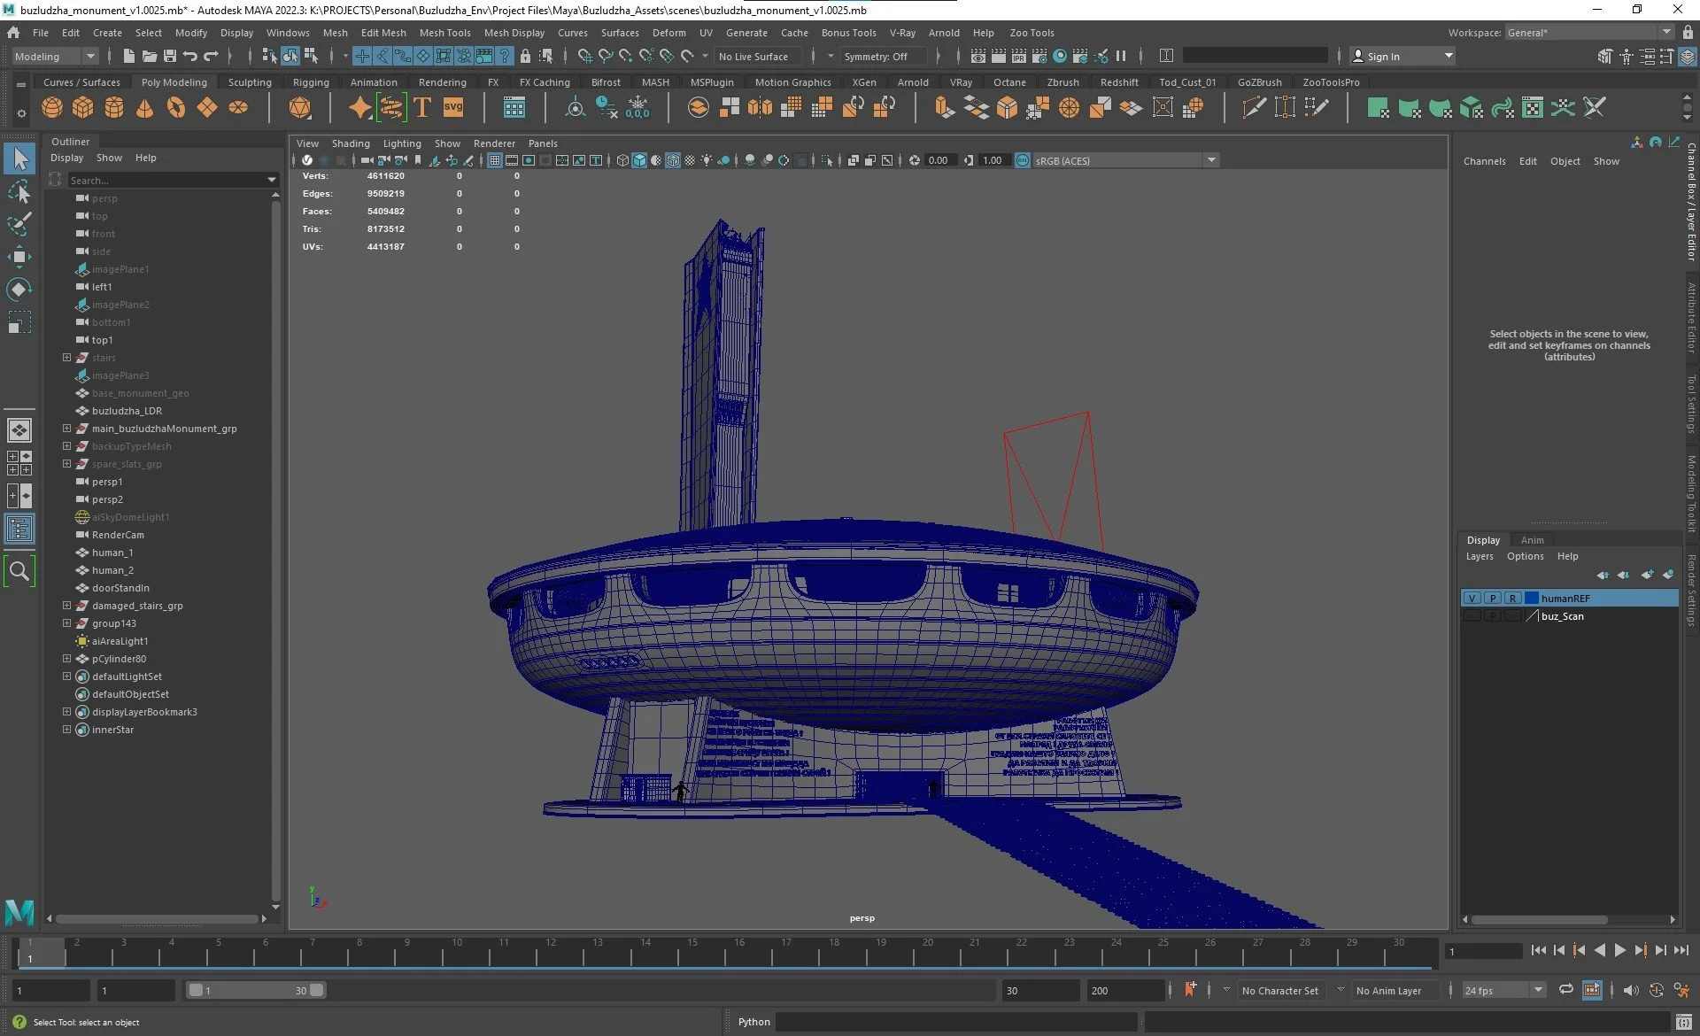Toggle the R reference box of humanREF
The height and width of the screenshot is (1036, 1700).
pos(1512,599)
